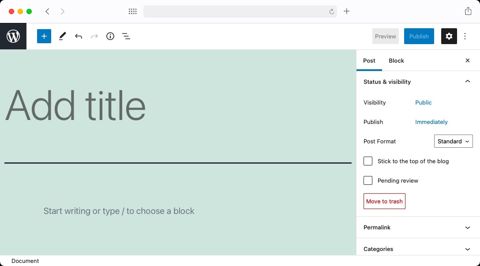Viewport: 480px width, 266px height.
Task: Open the Post Format Standard dropdown
Action: pos(453,141)
